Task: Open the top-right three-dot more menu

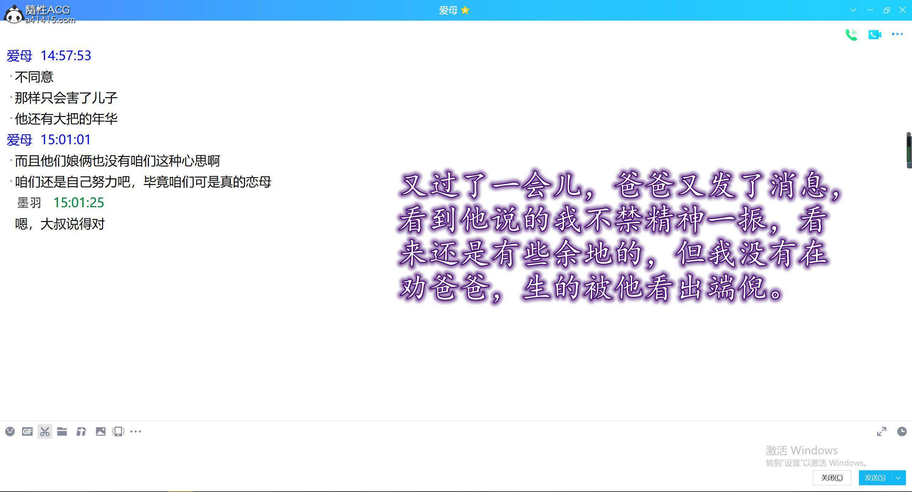Action: (897, 34)
